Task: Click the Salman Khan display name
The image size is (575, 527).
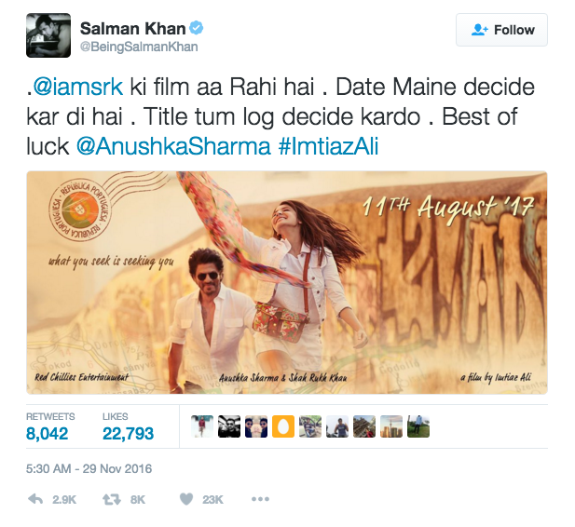Action: (x=132, y=29)
